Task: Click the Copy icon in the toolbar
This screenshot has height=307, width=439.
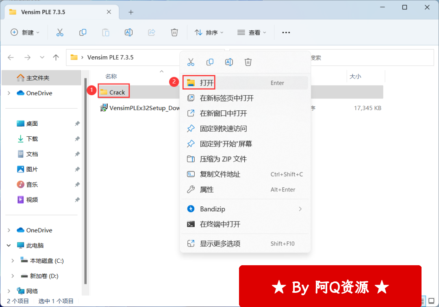Action: pyautogui.click(x=83, y=32)
